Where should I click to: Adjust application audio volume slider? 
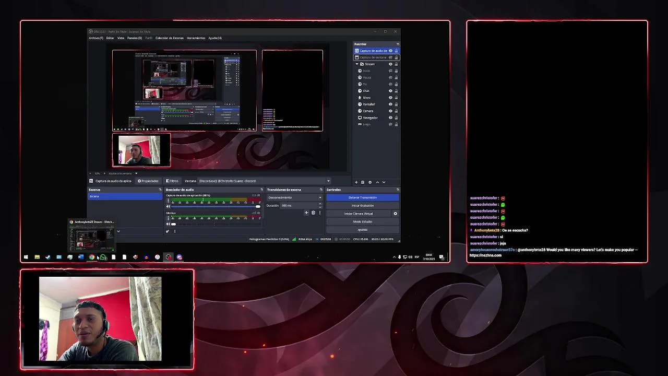[x=216, y=206]
